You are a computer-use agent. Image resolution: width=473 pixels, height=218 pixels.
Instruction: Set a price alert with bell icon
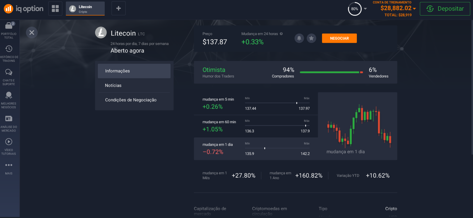(299, 38)
